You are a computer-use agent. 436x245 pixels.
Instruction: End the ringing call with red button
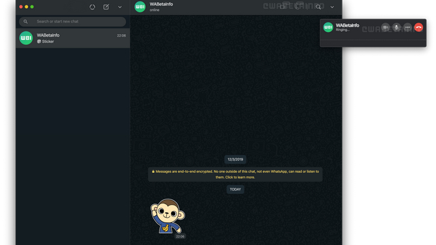pyautogui.click(x=419, y=27)
